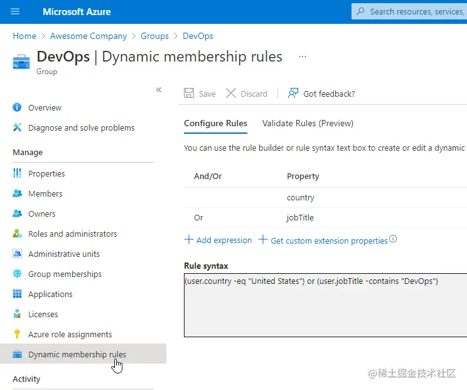Click the Overview info icon
This screenshot has width=467, height=390.
[17, 107]
